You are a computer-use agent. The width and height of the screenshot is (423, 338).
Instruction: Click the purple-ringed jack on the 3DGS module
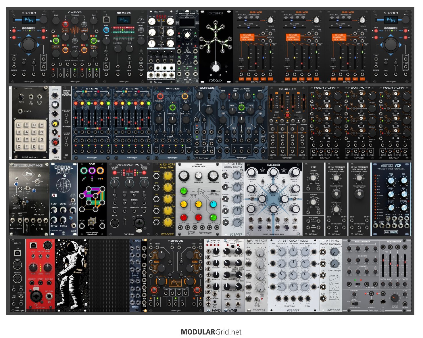[92, 171]
